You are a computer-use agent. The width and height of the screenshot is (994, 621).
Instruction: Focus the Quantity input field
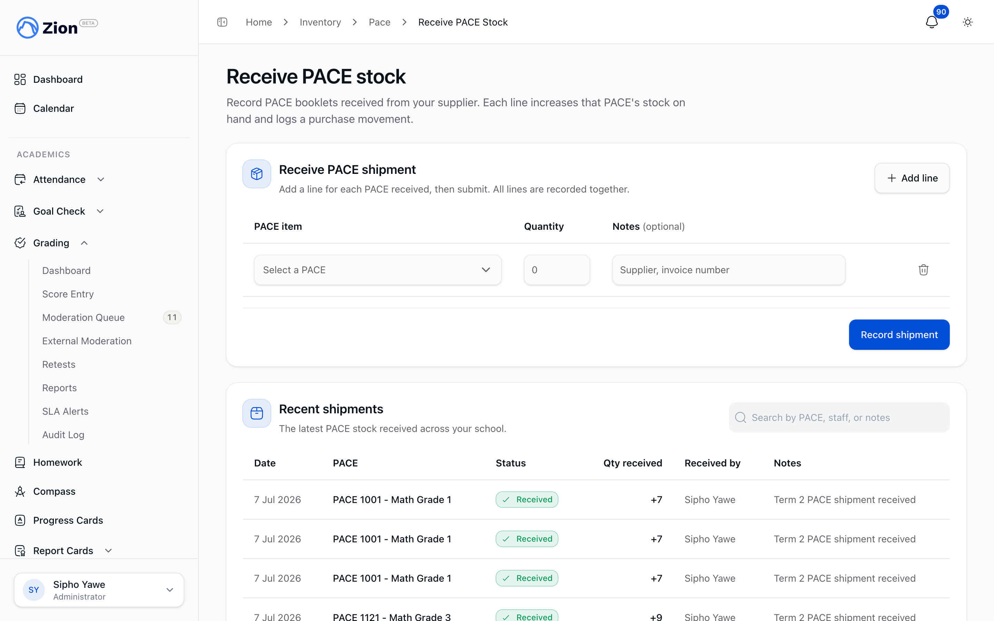[x=557, y=270]
